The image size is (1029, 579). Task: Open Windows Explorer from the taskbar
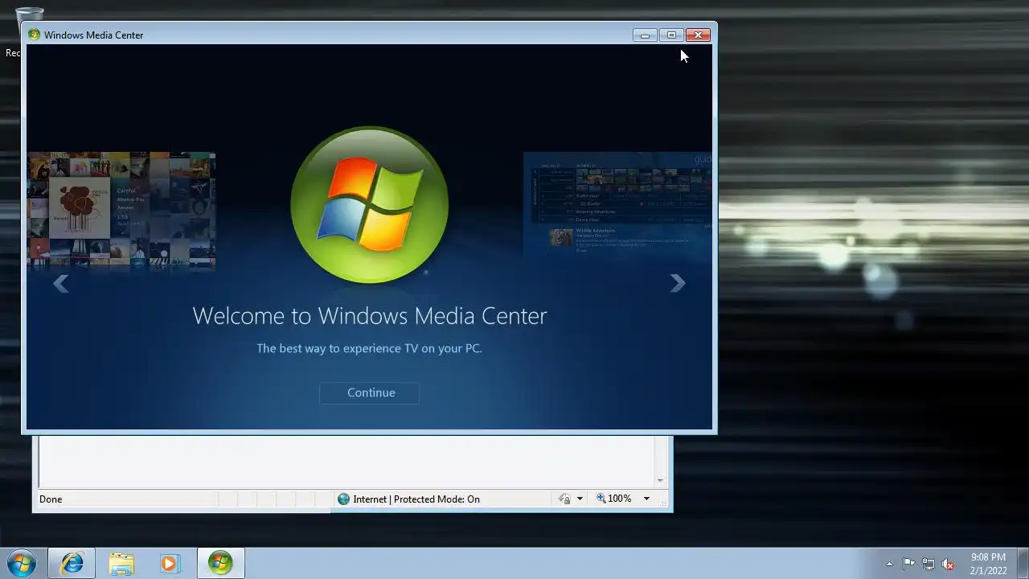pyautogui.click(x=121, y=563)
